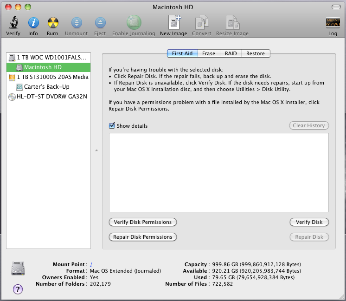Toggle the Show details checkbox
The height and width of the screenshot is (301, 346).
[112, 125]
